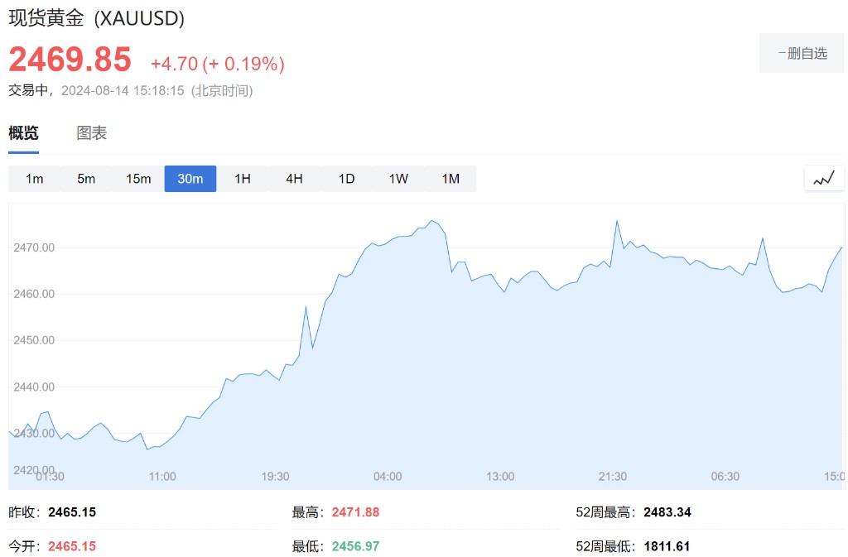Switch chart to 15m interval
The width and height of the screenshot is (848, 557).
[138, 179]
